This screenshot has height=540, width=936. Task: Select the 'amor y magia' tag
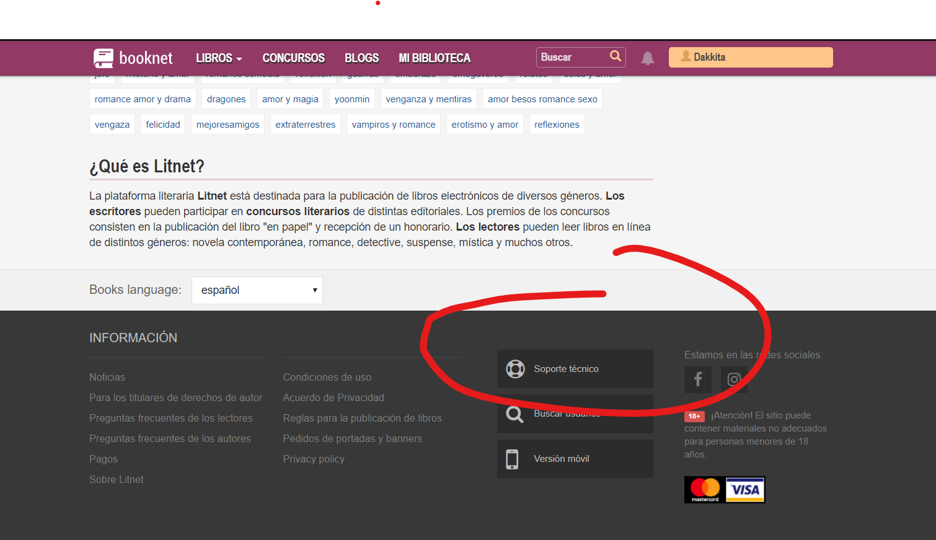[290, 99]
